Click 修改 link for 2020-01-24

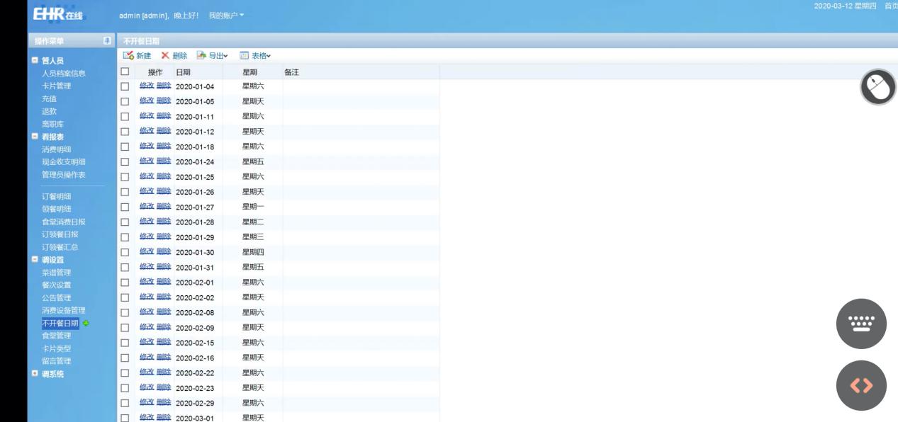point(147,161)
